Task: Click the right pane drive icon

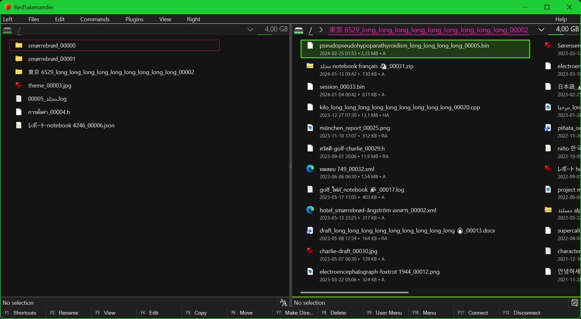Action: click(x=299, y=30)
